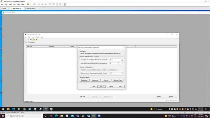Click the cut icon in DebugDiag toolbar
The image size is (210, 118).
pyautogui.click(x=26, y=40)
